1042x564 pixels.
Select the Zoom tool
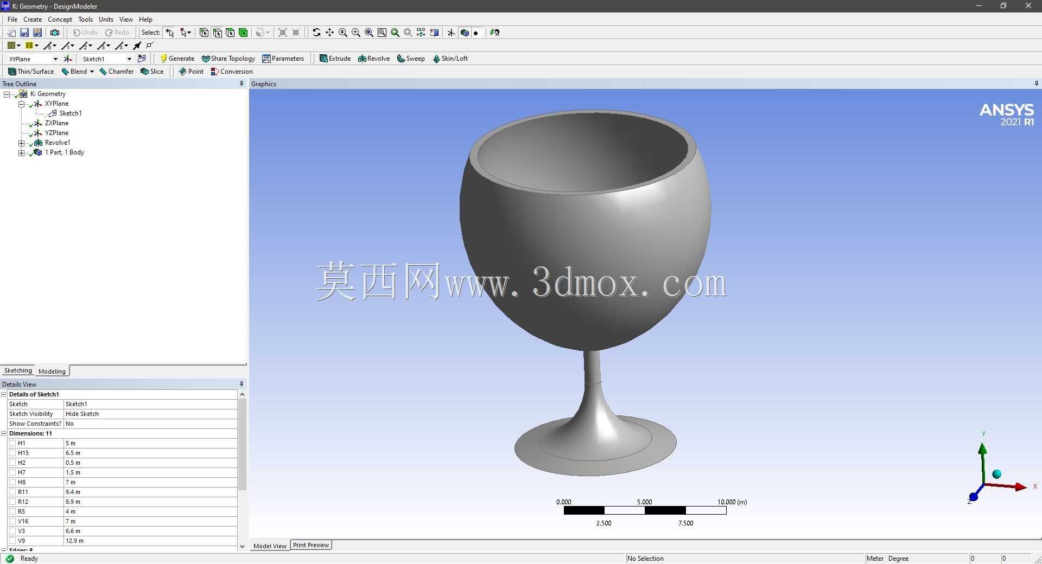(343, 33)
